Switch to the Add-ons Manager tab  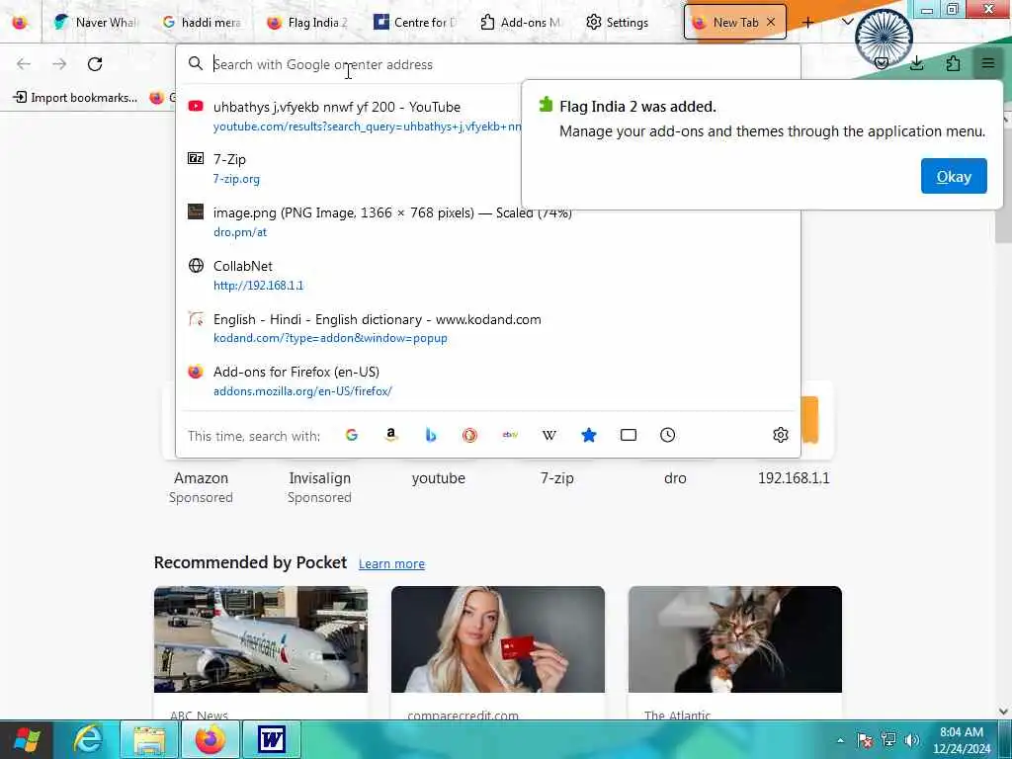[521, 22]
